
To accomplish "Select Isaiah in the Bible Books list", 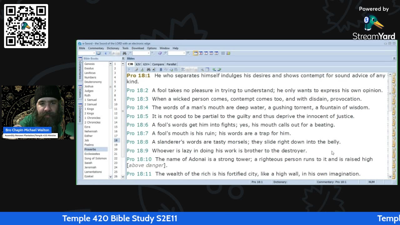I will pyautogui.click(x=88, y=163).
